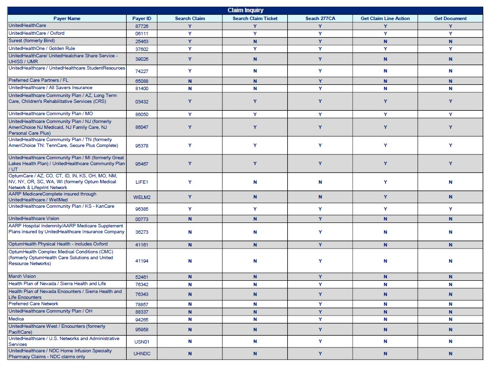Image resolution: width=492 pixels, height=368 pixels.
Task: Select payer ID 96385
Action: tap(142, 209)
